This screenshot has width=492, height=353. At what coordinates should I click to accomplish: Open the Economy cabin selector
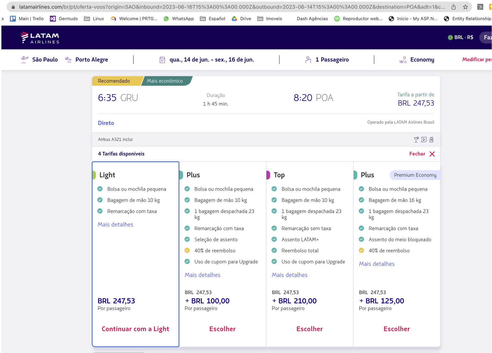[417, 59]
